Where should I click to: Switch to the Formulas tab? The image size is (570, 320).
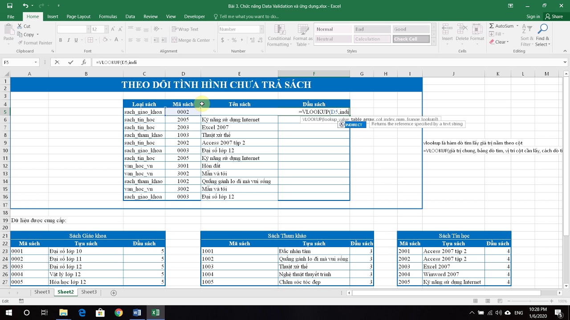(108, 16)
